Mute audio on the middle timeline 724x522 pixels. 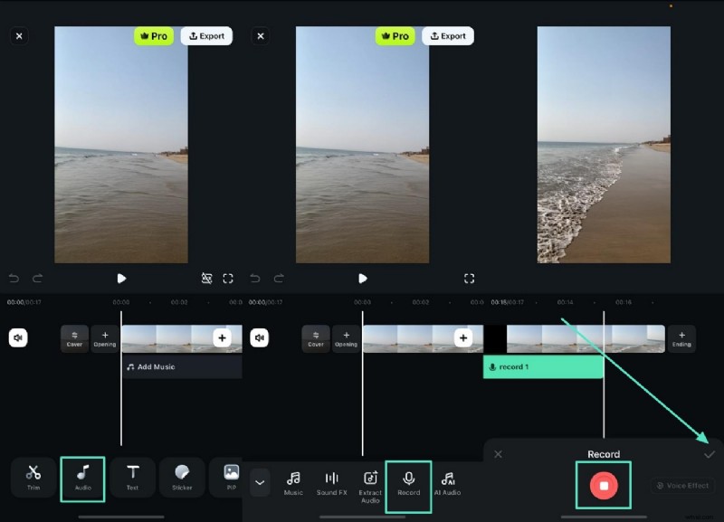(260, 337)
